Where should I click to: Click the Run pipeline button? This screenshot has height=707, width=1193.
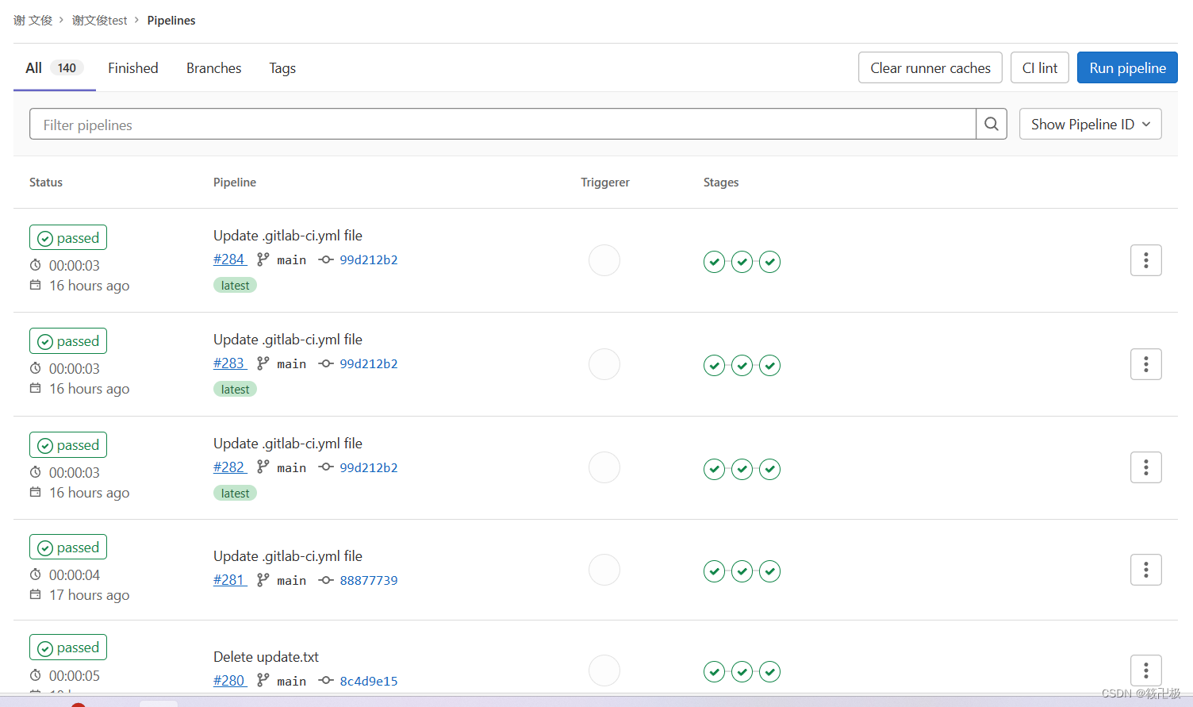click(1126, 67)
